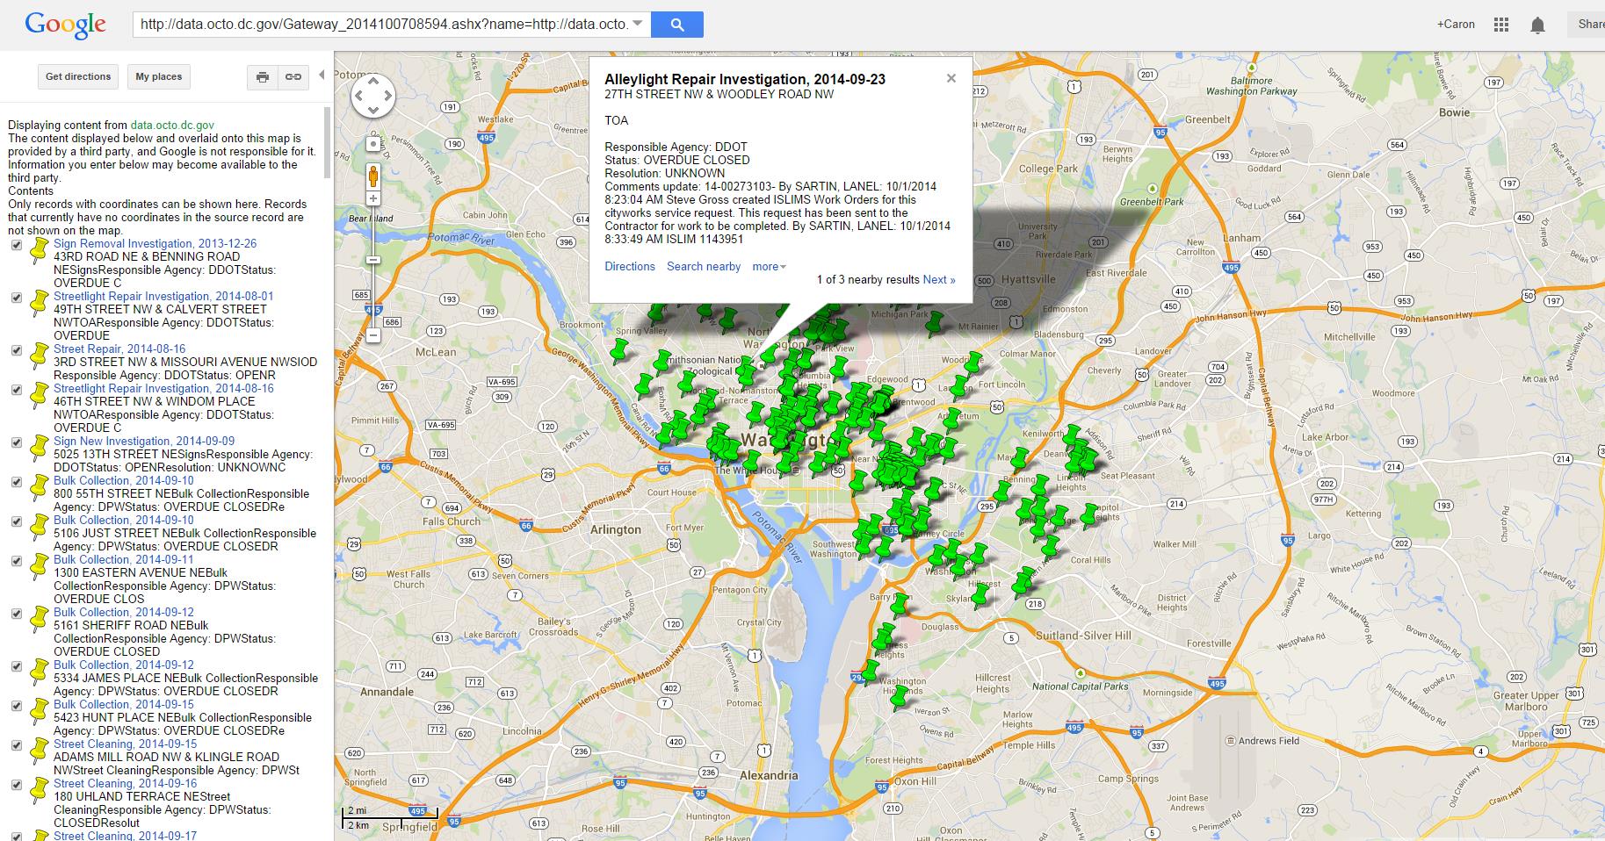1605x841 pixels.
Task: Click the side panel vertical scrollbar
Action: (x=329, y=143)
